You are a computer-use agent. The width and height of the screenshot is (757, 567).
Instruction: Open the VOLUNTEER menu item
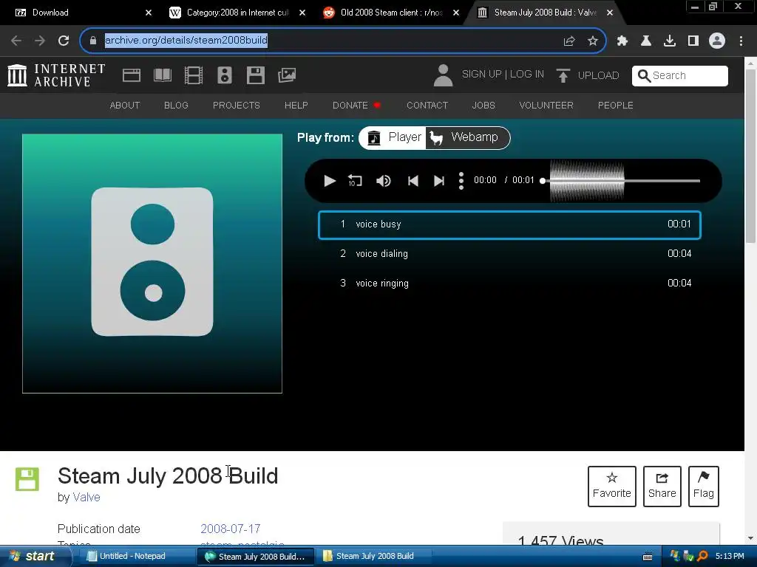point(546,105)
